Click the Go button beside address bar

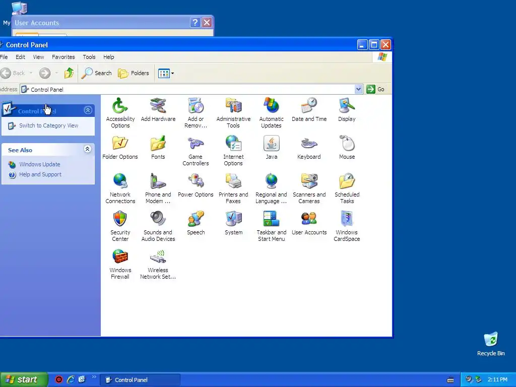(376, 89)
